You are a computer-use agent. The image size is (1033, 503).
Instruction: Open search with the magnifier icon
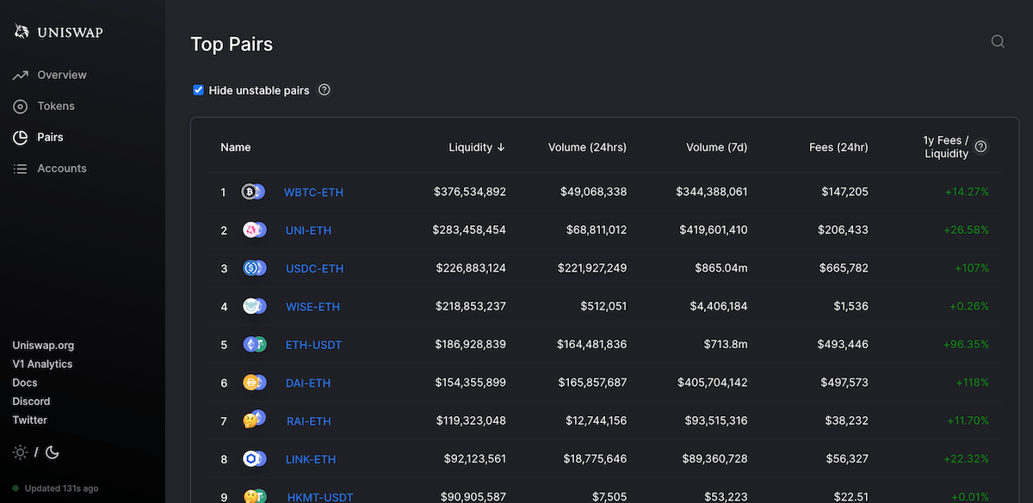(998, 41)
